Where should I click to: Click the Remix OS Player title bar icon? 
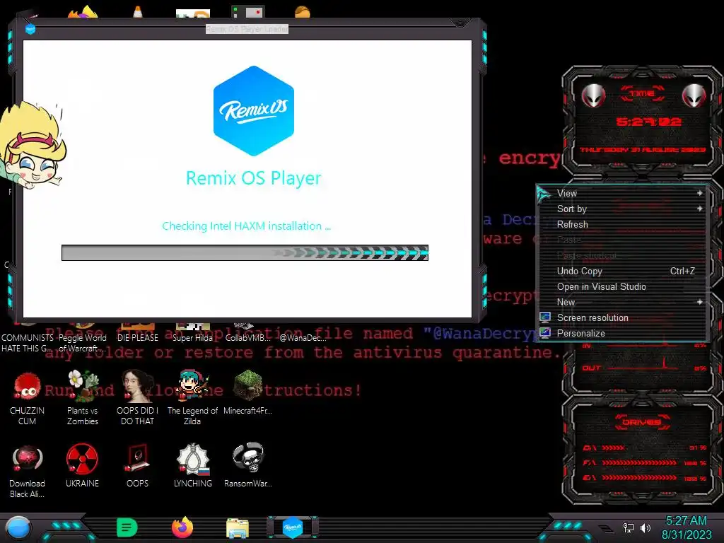30,30
